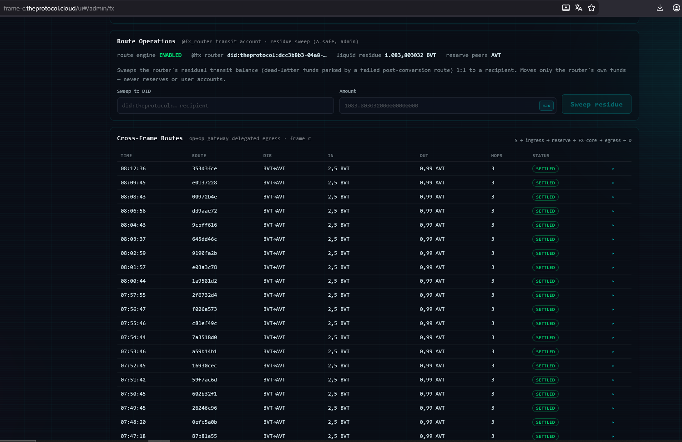This screenshot has height=442, width=682.
Task: Click SETTLED status badge for route 353d3fce
Action: click(546, 169)
